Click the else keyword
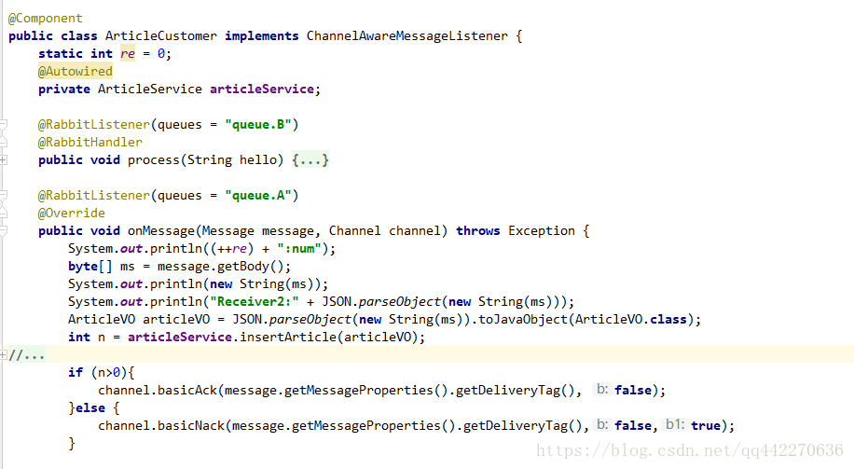Screen dimensions: 854x469 [90, 407]
